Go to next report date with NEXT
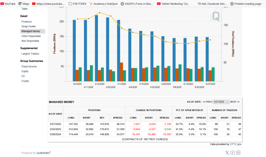This screenshot has height=157, width=266. pos(235,102)
